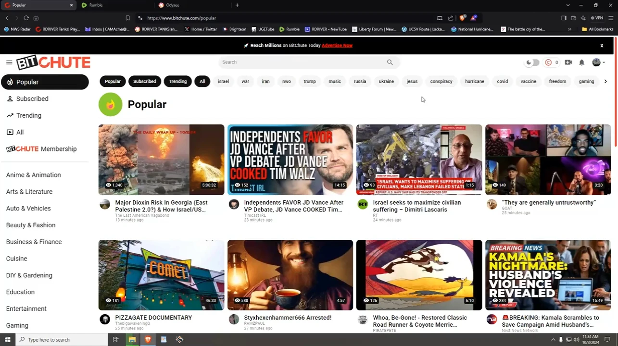Reload the page

[x=26, y=18]
